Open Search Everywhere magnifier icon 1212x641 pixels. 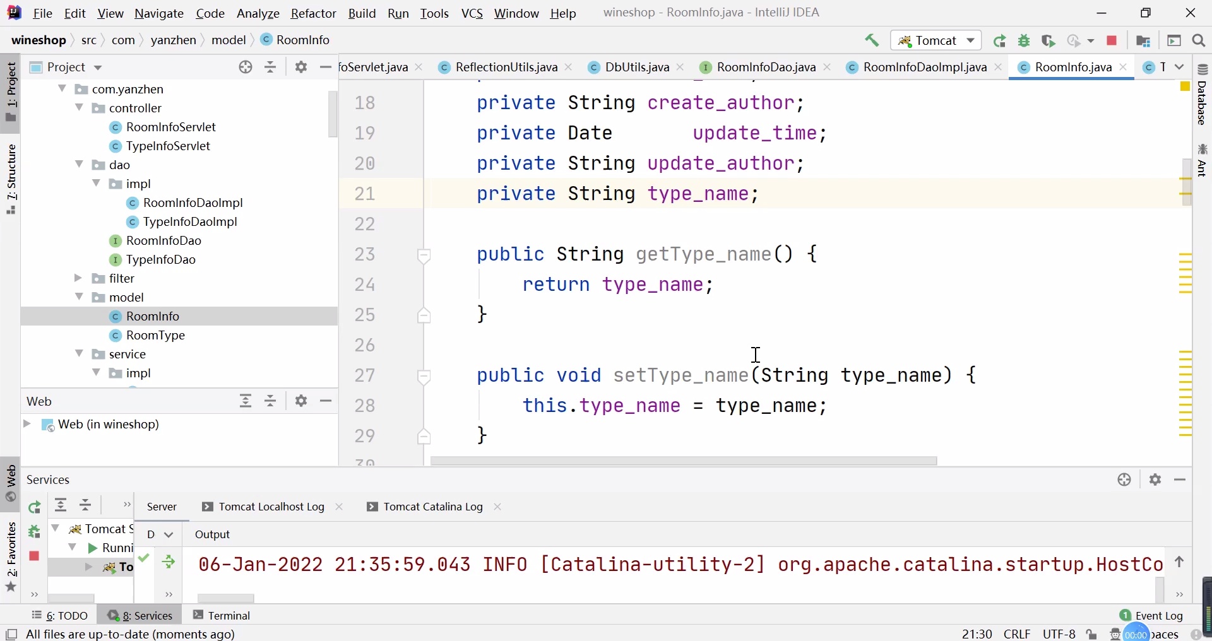[x=1199, y=41]
